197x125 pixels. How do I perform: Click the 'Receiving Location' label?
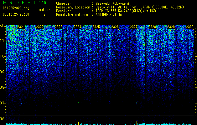click(x=73, y=7)
